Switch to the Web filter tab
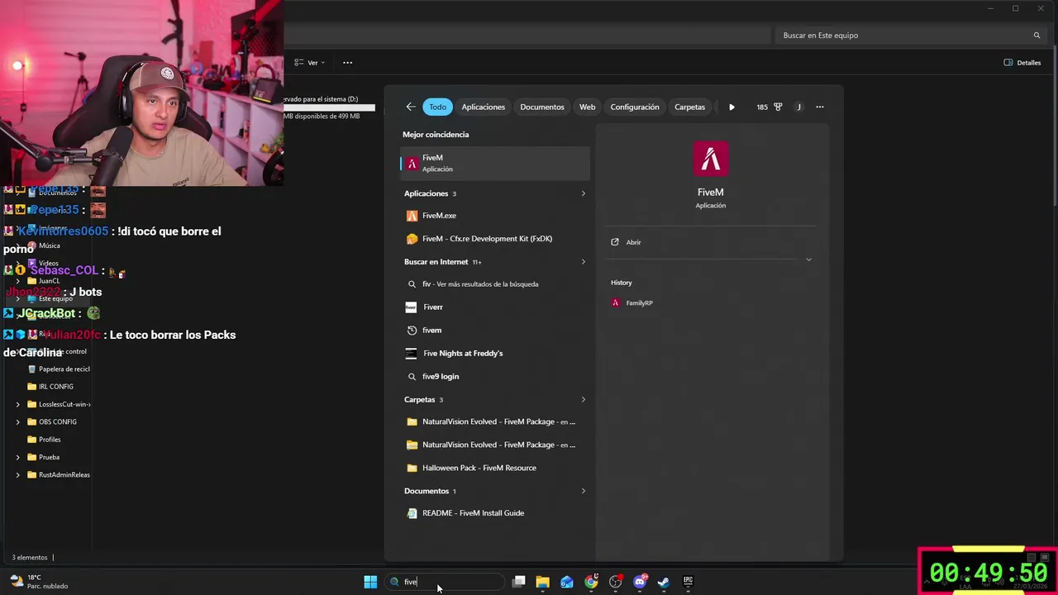Viewport: 1058px width, 595px height. [x=587, y=107]
